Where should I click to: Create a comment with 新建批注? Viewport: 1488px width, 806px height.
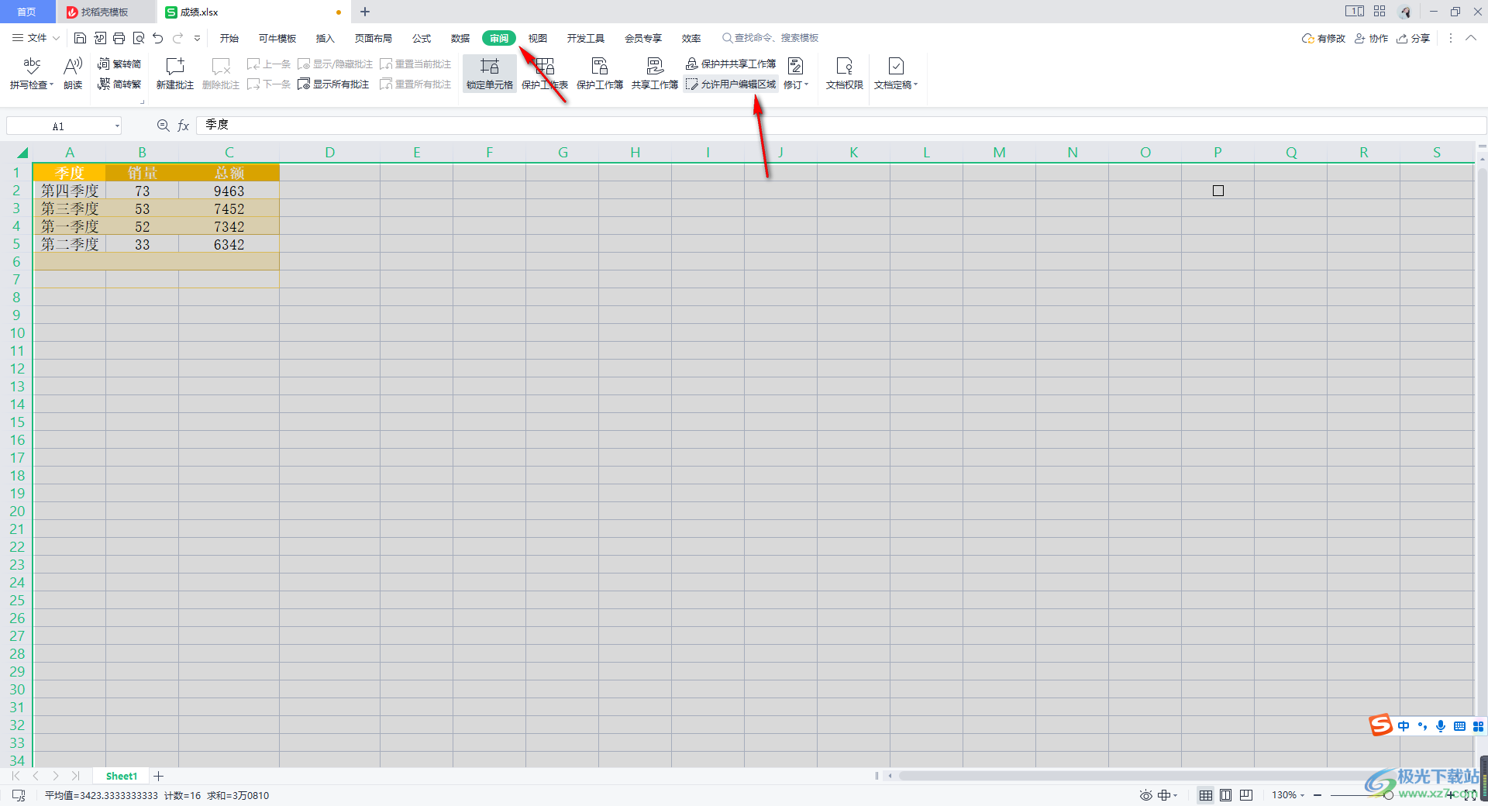click(x=175, y=74)
